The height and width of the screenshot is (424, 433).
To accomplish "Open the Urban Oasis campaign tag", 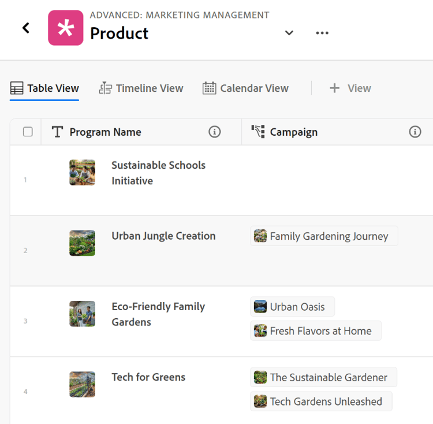I will [x=292, y=307].
